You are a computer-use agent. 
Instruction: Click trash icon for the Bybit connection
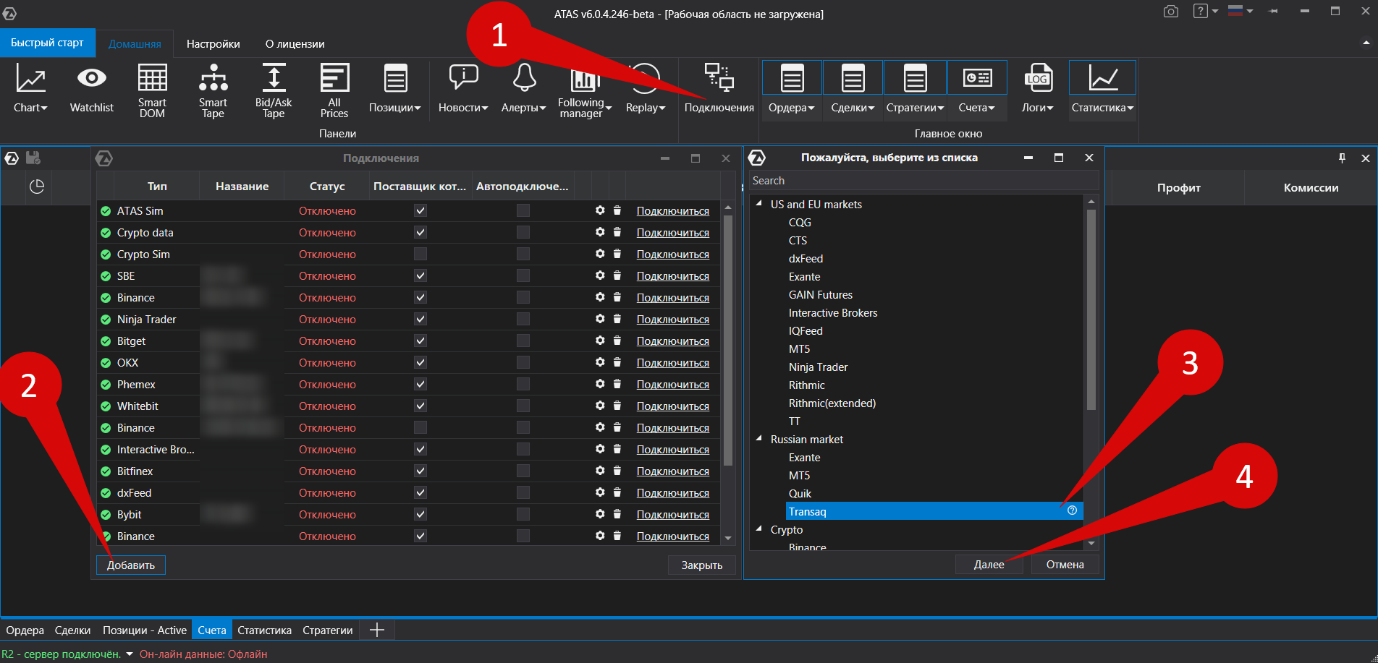(617, 514)
